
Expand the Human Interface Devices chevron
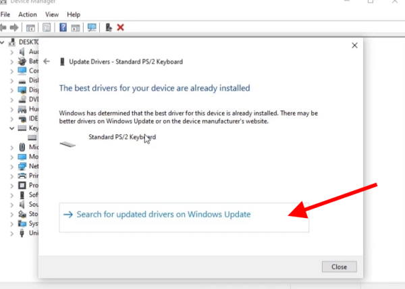pos(12,109)
